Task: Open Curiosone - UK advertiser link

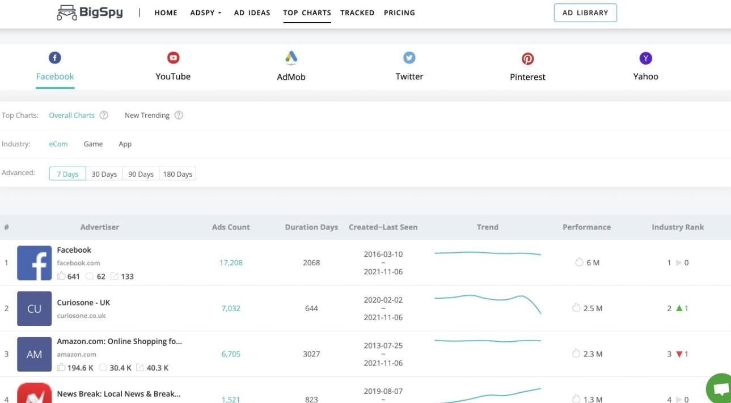Action: [83, 303]
